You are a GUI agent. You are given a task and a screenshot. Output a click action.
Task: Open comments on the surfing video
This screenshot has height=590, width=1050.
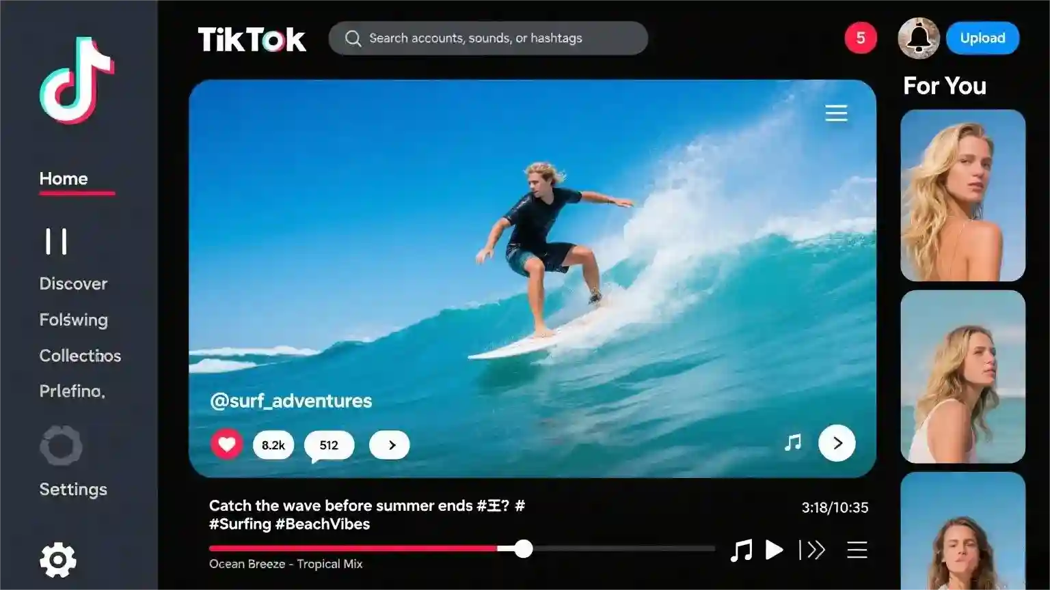(329, 445)
